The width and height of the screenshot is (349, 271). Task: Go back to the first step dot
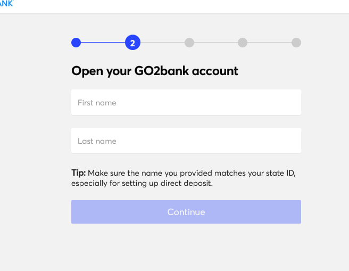pos(76,43)
